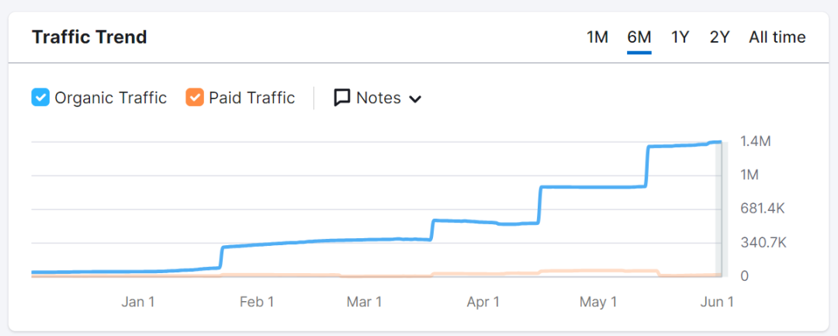Click the May 1 axis marker
Image resolution: width=838 pixels, height=336 pixels.
click(598, 302)
